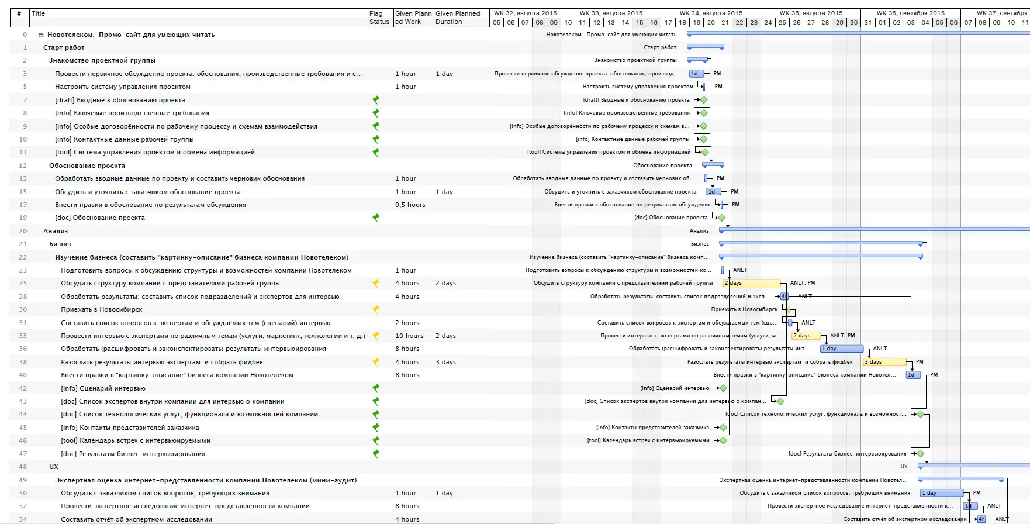
Task: Click green flag of Ключевые производственные требования row
Action: [376, 113]
